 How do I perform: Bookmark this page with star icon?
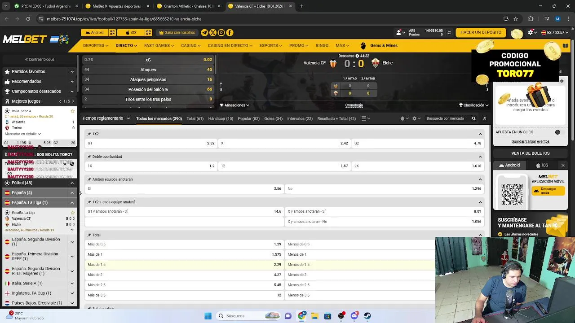pyautogui.click(x=516, y=19)
